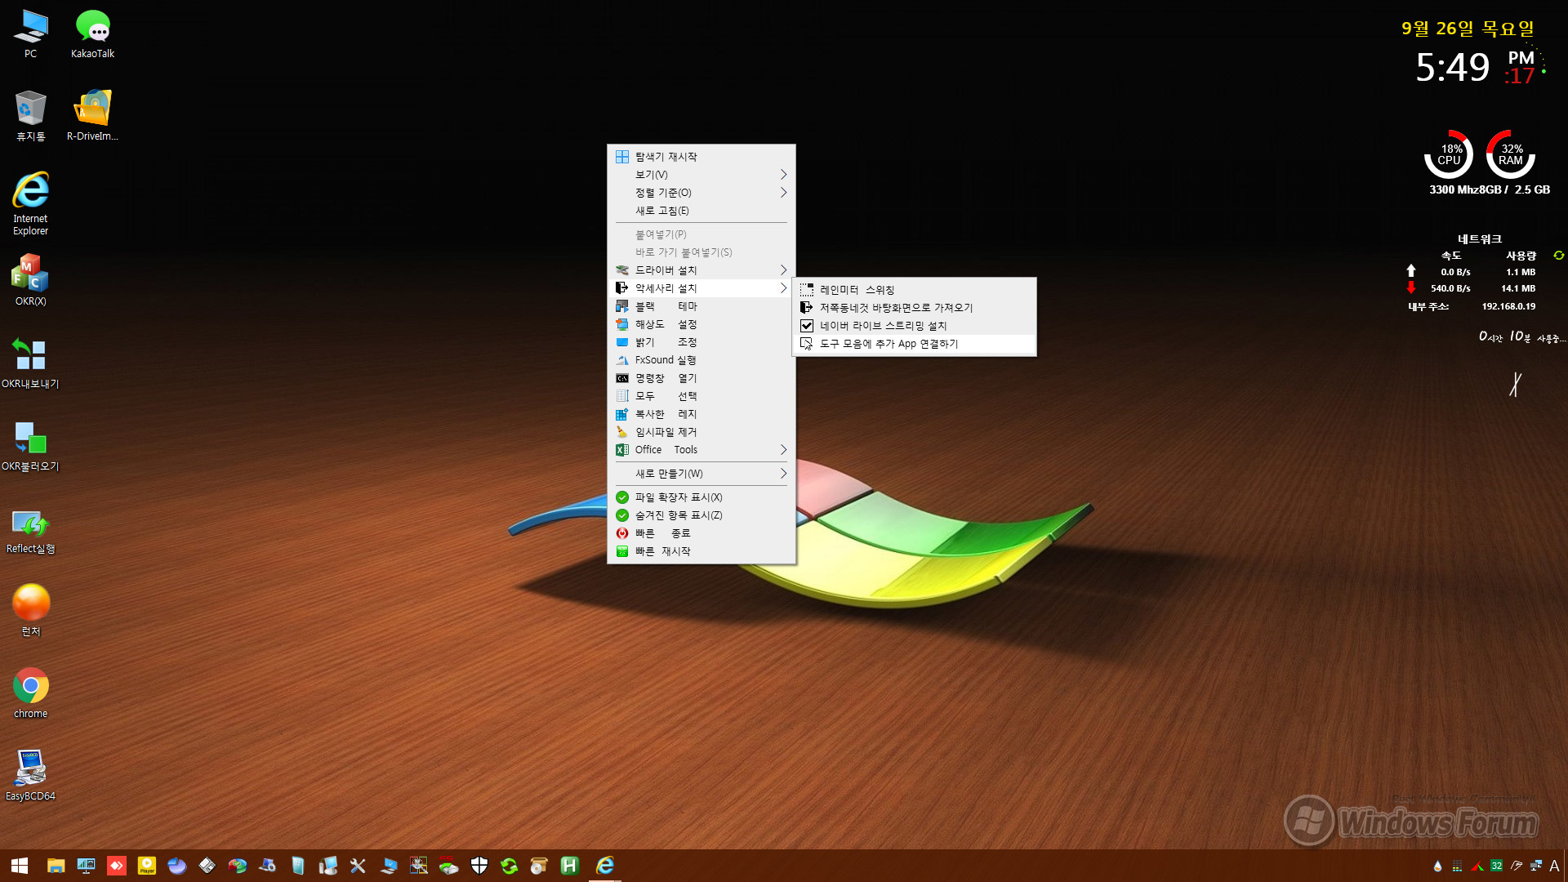
Task: Select 모두 선택 menu entry
Action: 702,396
